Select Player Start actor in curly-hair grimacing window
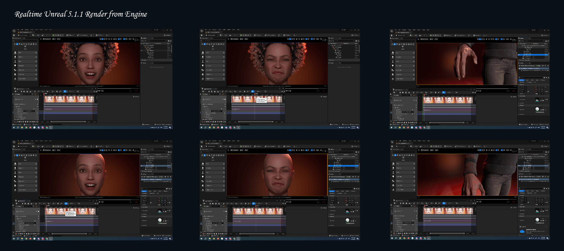 click(213, 70)
